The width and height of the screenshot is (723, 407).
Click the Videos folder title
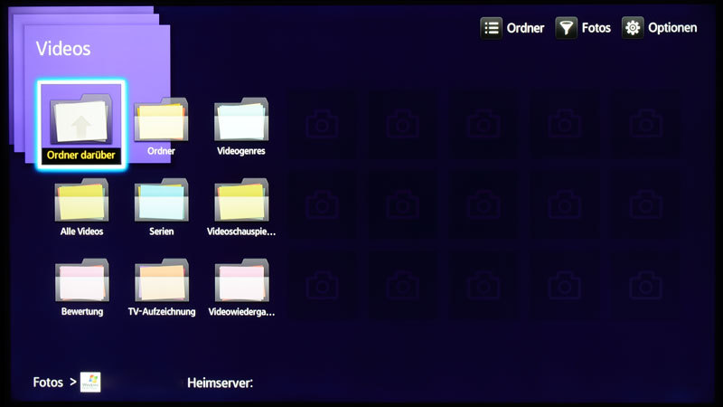63,49
